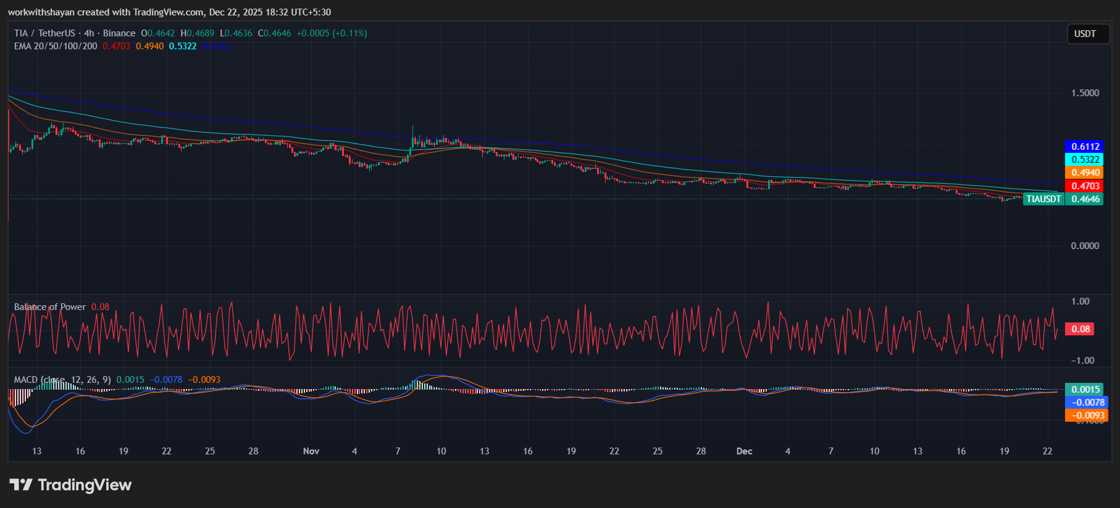This screenshot has height=508, width=1120.
Task: Click the green 0.0015 MACD histogram label
Action: [1085, 390]
